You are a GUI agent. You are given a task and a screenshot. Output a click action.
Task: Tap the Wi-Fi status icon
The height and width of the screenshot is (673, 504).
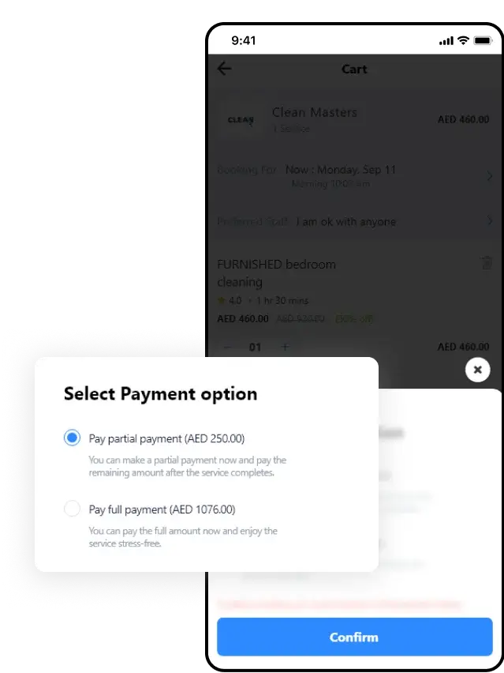(463, 40)
